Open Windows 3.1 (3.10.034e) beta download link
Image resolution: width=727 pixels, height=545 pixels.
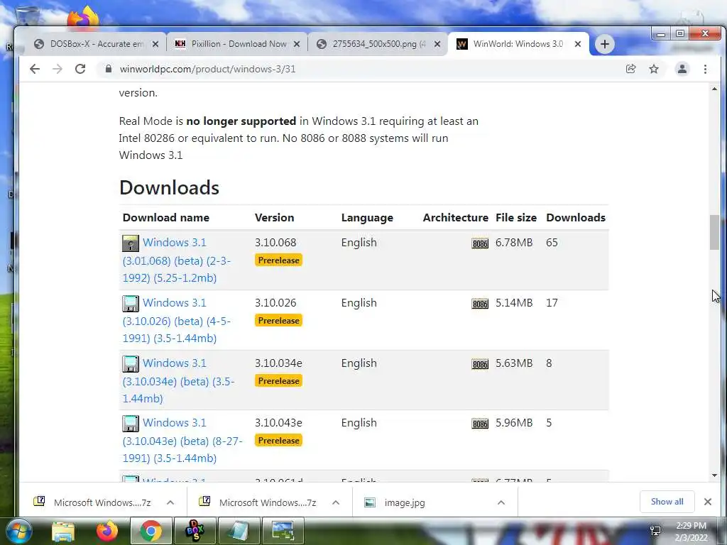[x=178, y=380]
